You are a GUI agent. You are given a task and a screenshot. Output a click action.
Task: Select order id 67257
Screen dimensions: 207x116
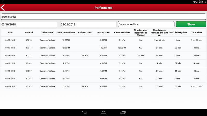click(x=29, y=71)
